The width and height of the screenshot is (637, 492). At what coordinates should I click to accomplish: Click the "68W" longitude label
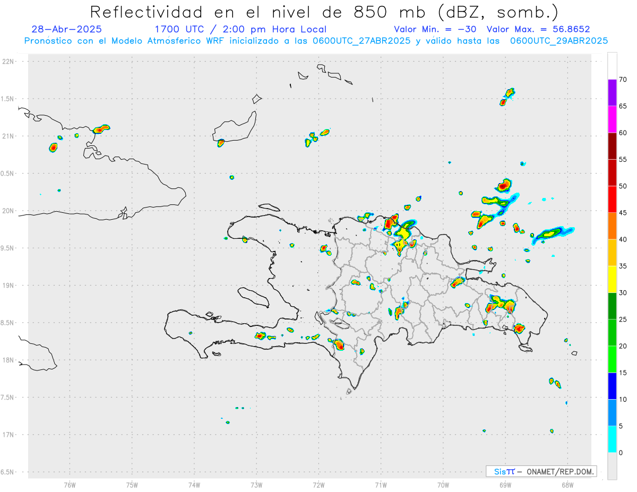[x=567, y=485]
